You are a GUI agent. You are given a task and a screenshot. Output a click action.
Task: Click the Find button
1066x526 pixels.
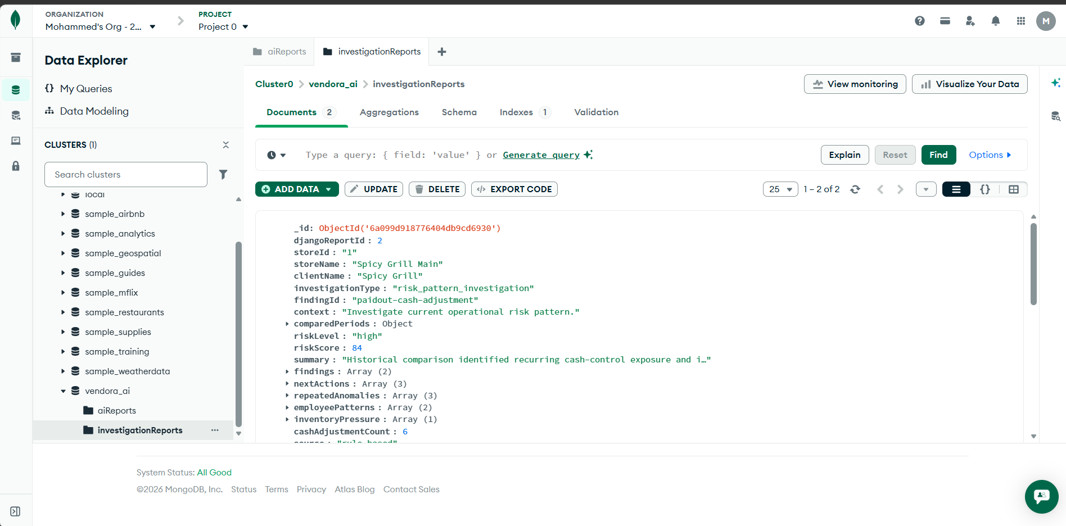pos(938,155)
